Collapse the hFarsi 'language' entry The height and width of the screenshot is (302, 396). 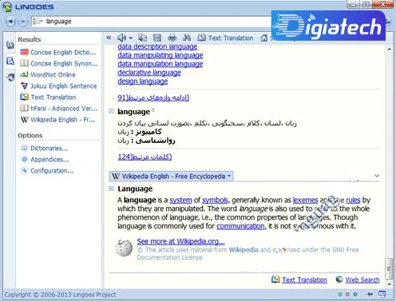[x=111, y=111]
